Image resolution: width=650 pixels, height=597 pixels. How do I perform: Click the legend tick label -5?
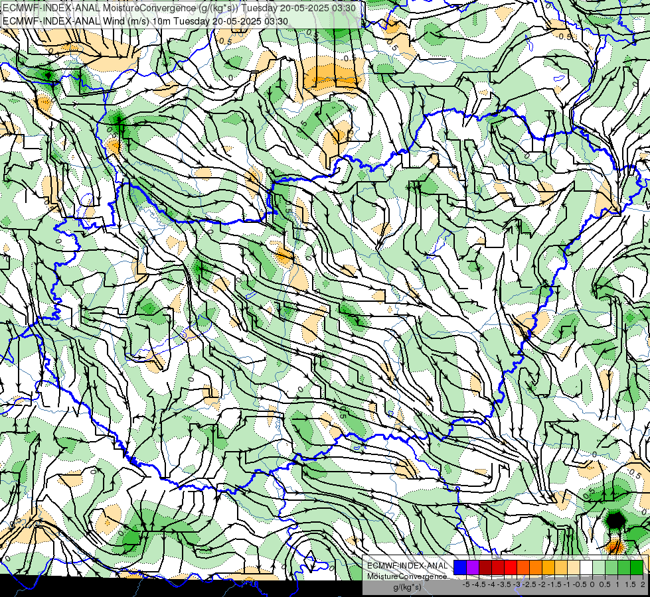coord(466,584)
